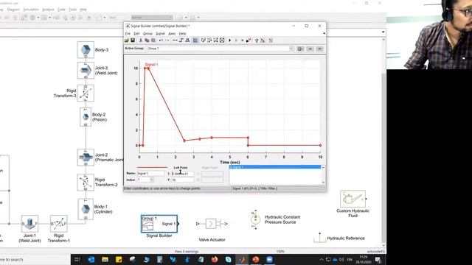Select the Valve Actuator block
Screen dimensions: 472x265
pyautogui.click(x=212, y=224)
